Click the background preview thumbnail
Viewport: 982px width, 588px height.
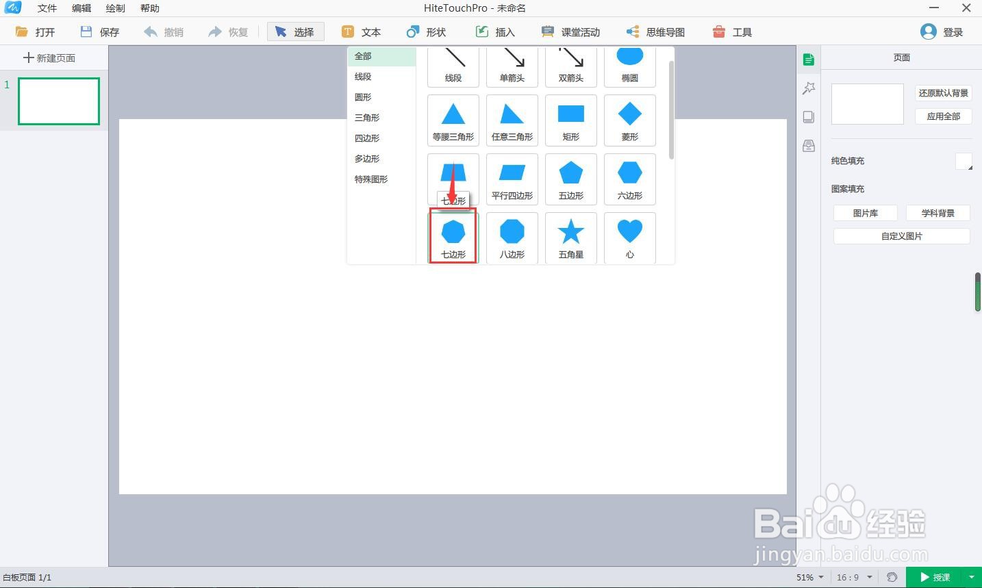tap(868, 104)
